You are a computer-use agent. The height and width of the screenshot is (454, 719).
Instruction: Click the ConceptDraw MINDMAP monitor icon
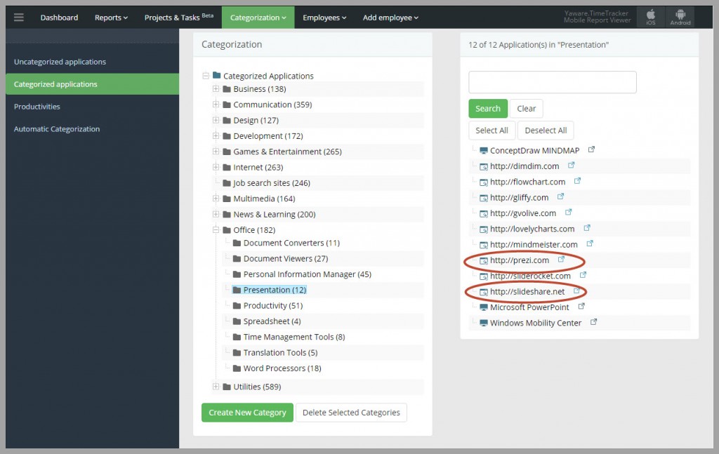pos(483,151)
